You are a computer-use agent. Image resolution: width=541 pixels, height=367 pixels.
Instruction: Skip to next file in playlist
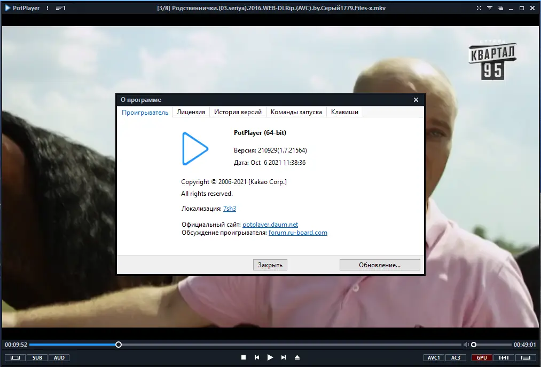click(283, 358)
